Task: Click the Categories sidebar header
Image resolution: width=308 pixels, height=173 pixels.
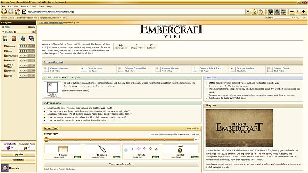Action: point(18,23)
